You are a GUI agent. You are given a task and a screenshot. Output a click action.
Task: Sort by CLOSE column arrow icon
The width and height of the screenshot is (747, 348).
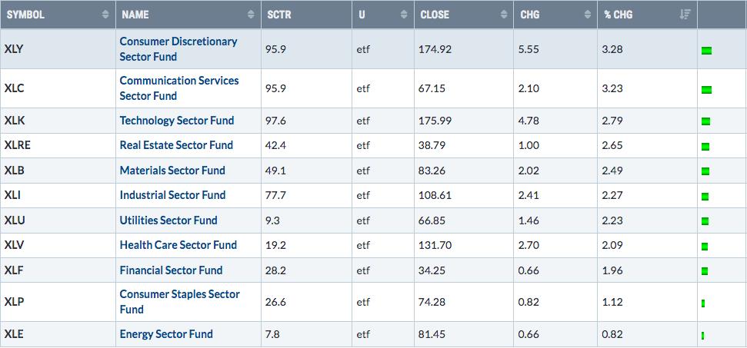(x=504, y=15)
